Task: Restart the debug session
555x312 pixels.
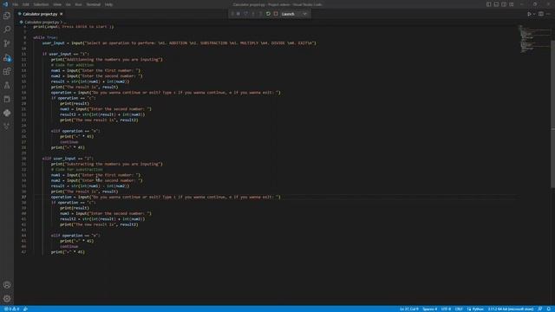Action: tap(268, 14)
